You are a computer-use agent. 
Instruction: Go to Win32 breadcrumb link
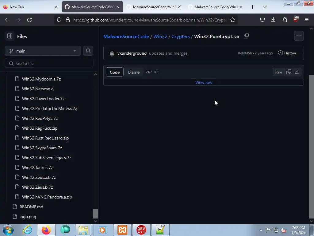[160, 36]
